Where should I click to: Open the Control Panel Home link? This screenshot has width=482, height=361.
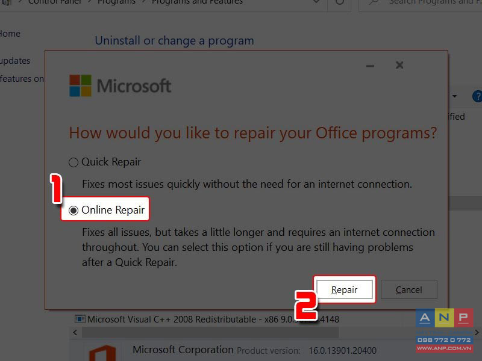pyautogui.click(x=9, y=34)
